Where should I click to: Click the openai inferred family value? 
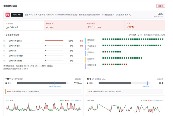50,27
